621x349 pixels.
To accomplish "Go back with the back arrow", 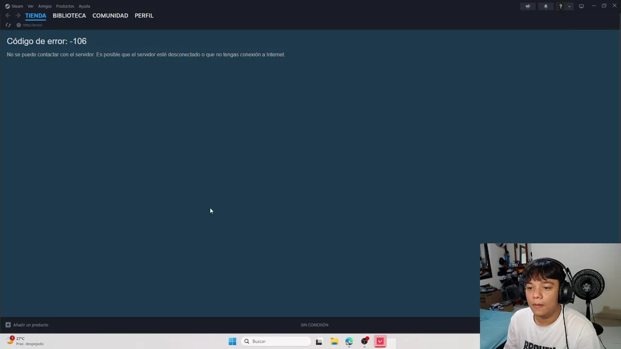I will 8,16.
